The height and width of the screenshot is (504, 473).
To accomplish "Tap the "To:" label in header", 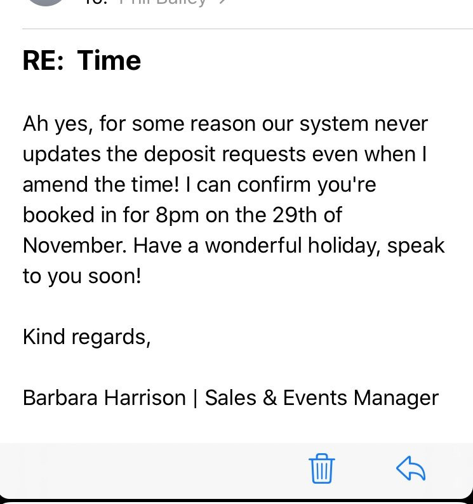I will coord(96,3).
